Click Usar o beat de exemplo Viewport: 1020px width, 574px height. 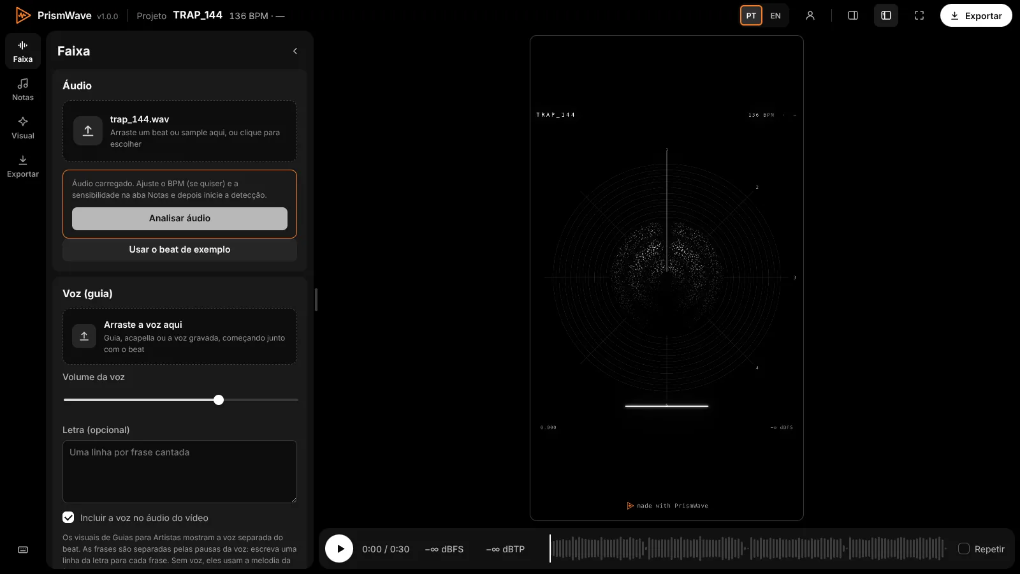click(x=180, y=249)
